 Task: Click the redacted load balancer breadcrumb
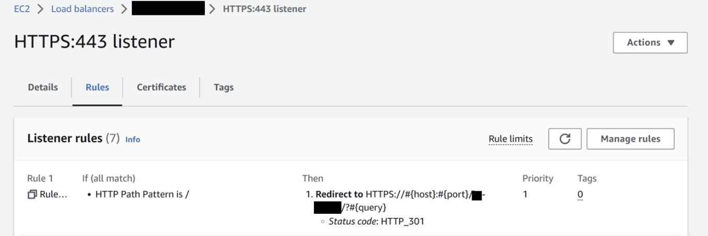click(x=168, y=9)
